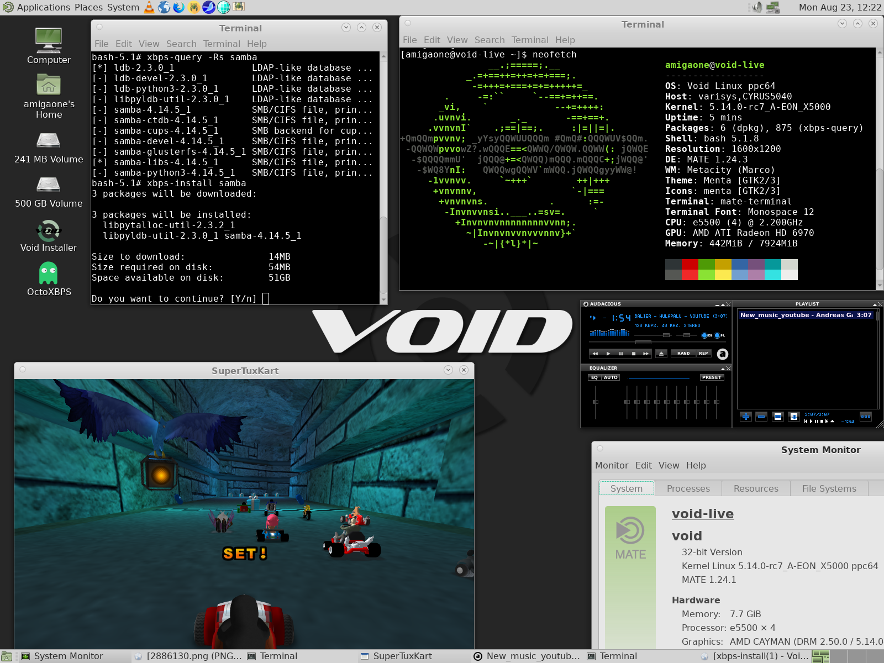This screenshot has height=663, width=884.
Task: Switch to the File Systems tab
Action: tap(829, 488)
